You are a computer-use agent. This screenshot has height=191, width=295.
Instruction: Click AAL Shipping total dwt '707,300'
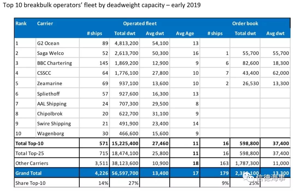[129, 104]
